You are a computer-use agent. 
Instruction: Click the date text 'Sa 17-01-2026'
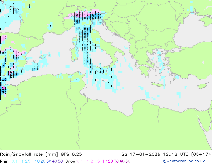point(141,154)
